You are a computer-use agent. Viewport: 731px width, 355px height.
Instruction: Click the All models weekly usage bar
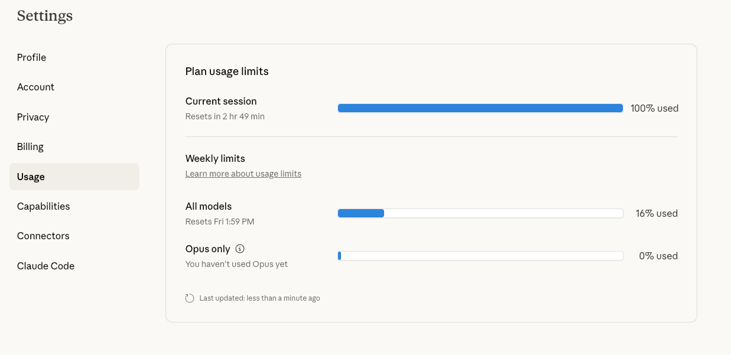point(480,213)
